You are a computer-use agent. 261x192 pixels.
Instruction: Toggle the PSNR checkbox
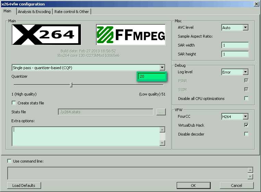(246, 81)
